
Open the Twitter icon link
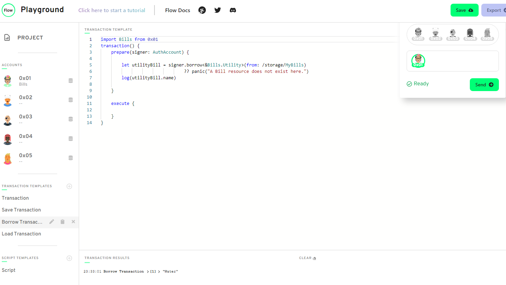click(218, 10)
